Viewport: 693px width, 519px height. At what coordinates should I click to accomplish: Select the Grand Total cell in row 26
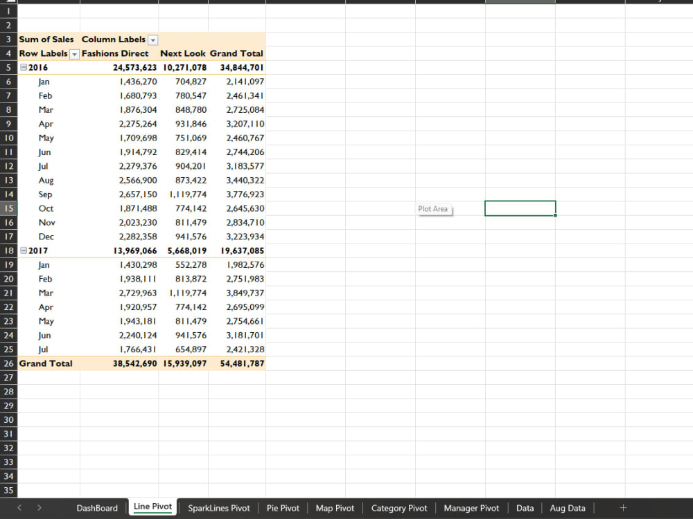(x=46, y=363)
